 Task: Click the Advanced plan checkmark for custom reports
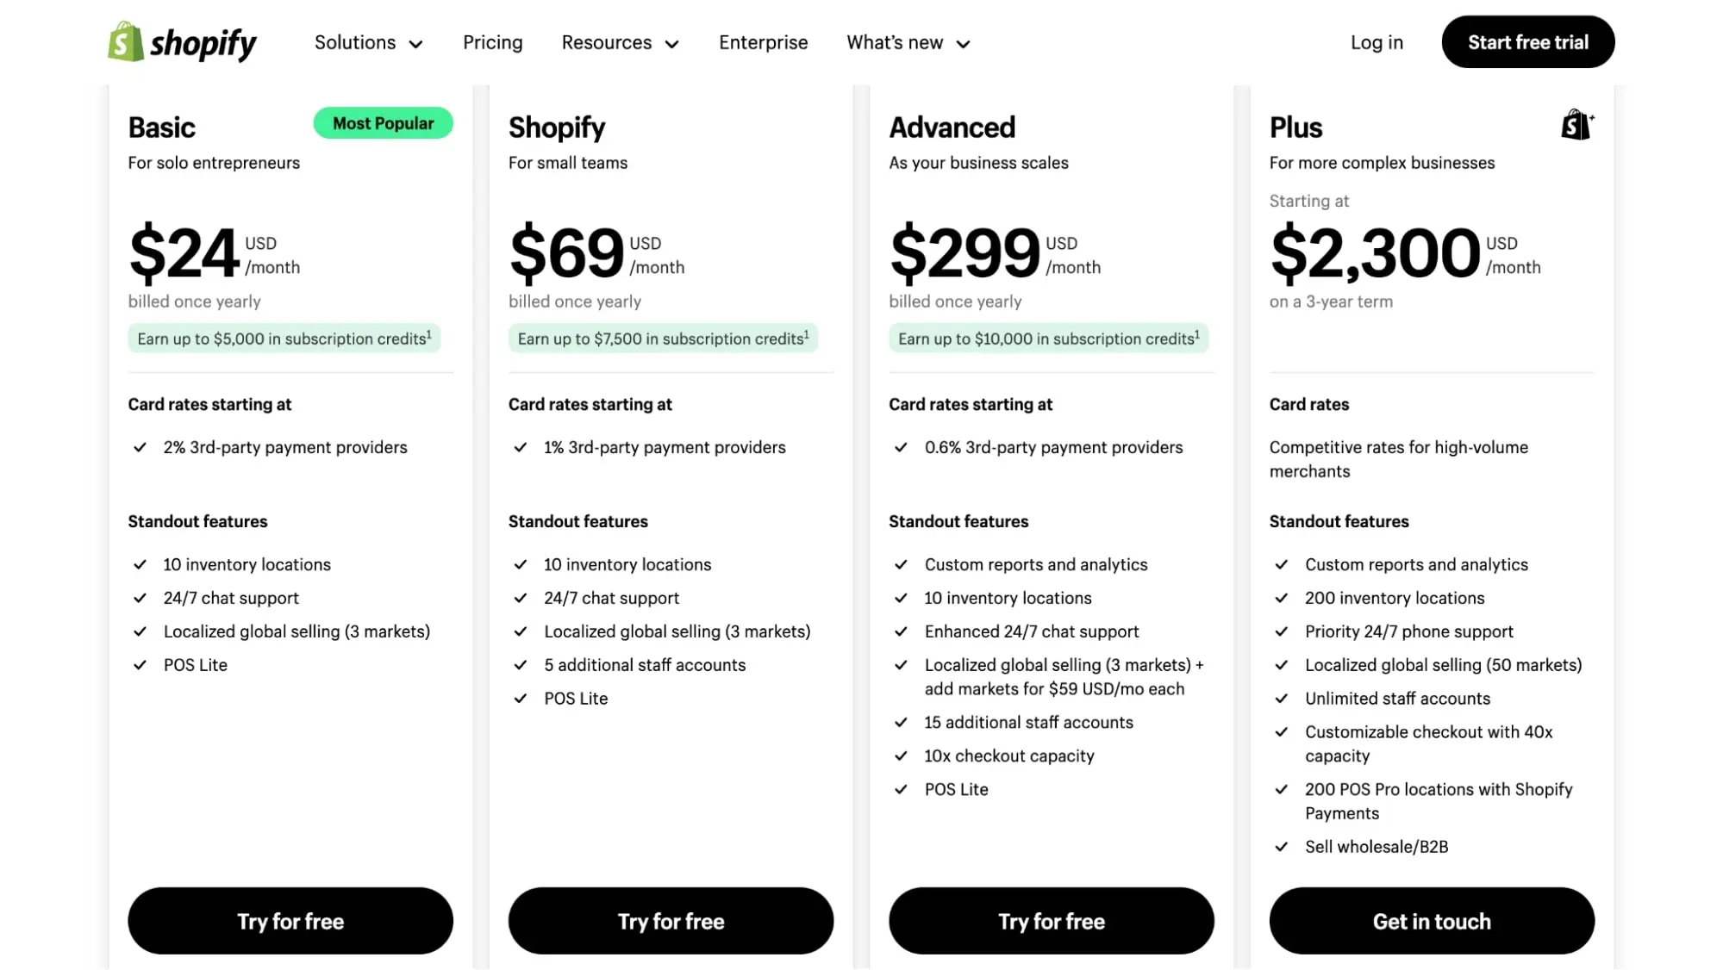[x=899, y=564]
